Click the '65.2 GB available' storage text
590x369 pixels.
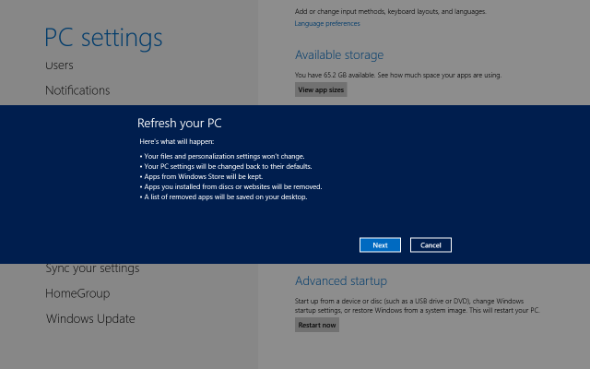tap(398, 75)
